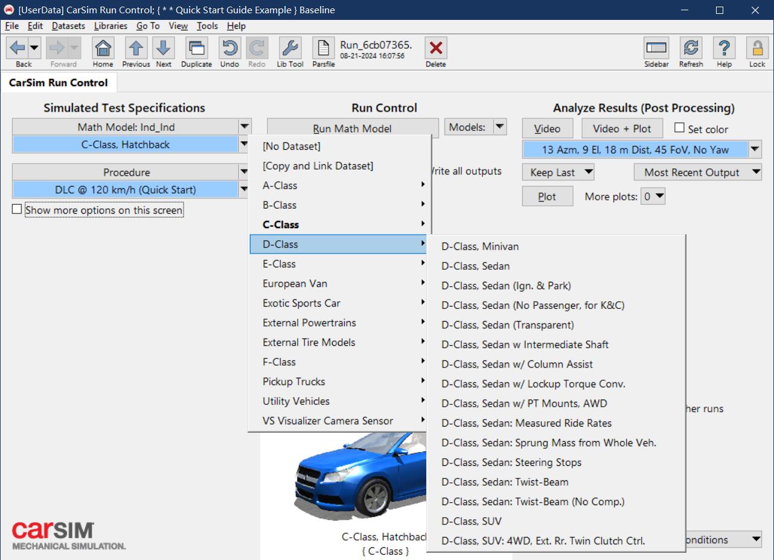Viewport: 774px width, 560px height.
Task: Open the Help menu in menu bar
Action: pos(236,26)
